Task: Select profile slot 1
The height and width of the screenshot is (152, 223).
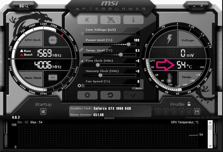Action: click(158, 112)
